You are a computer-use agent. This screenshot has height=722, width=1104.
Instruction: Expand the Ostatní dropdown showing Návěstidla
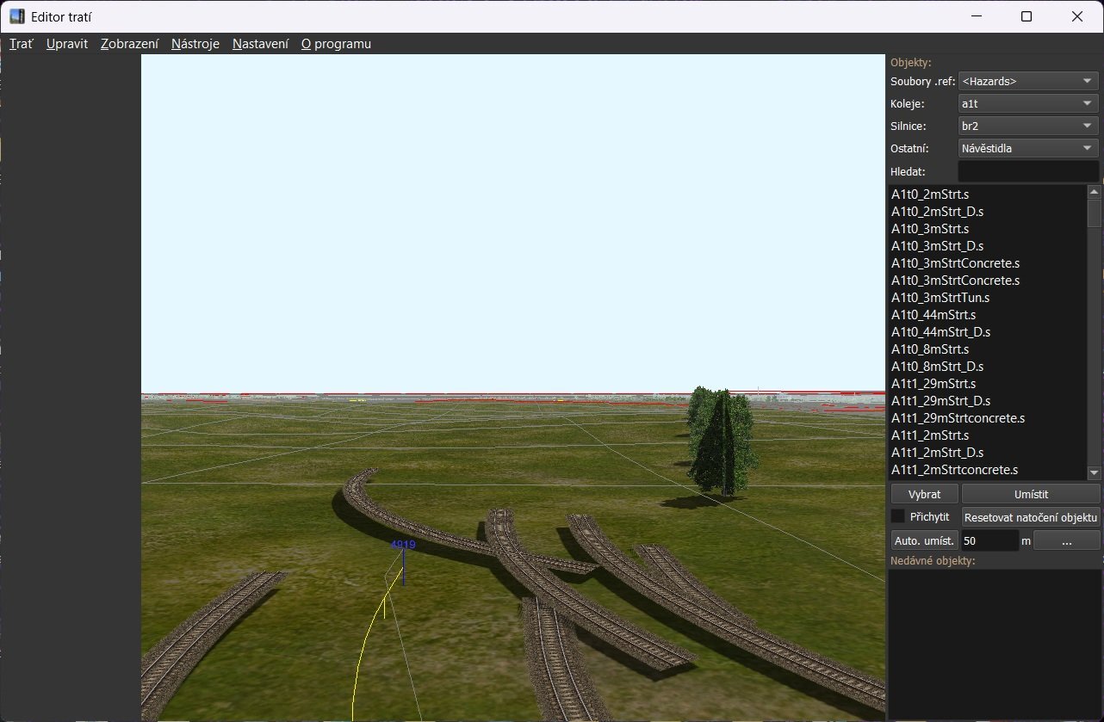[x=1028, y=148]
